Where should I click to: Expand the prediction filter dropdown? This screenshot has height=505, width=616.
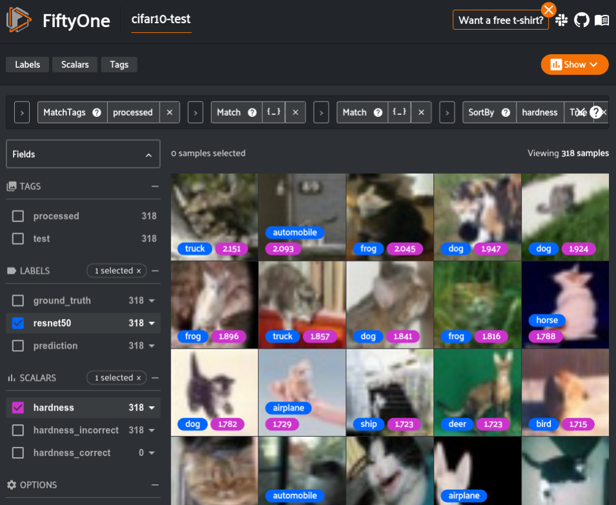click(x=152, y=346)
